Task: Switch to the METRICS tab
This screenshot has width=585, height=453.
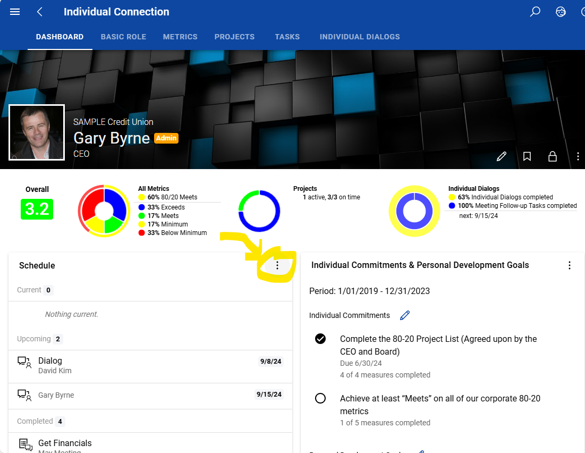Action: click(x=180, y=37)
